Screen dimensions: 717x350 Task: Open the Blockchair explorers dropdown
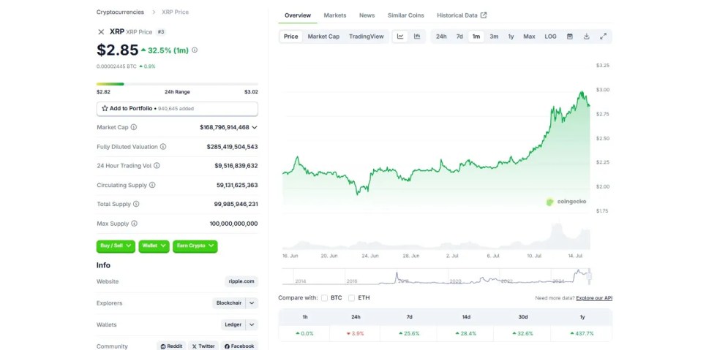(252, 303)
